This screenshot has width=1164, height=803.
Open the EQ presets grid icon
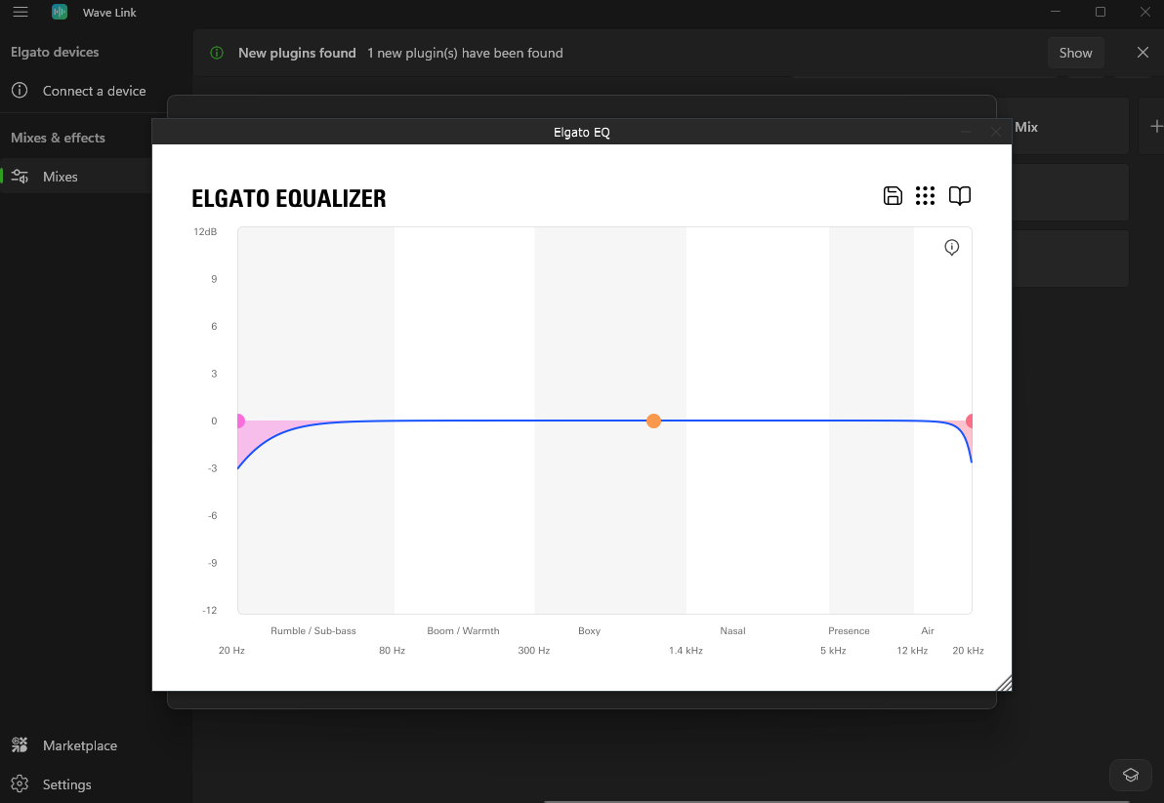pyautogui.click(x=925, y=196)
